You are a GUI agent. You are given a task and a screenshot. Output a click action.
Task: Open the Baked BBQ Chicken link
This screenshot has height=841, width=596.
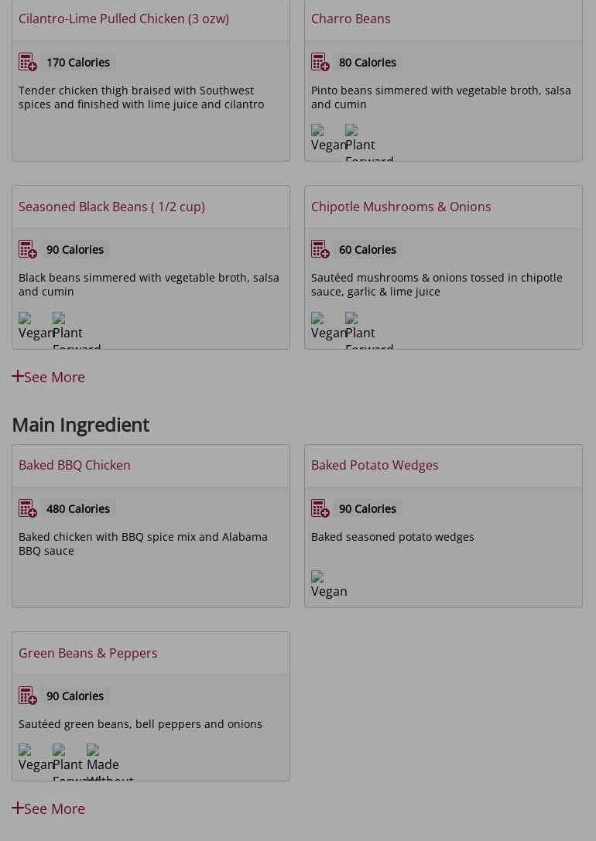click(x=74, y=465)
